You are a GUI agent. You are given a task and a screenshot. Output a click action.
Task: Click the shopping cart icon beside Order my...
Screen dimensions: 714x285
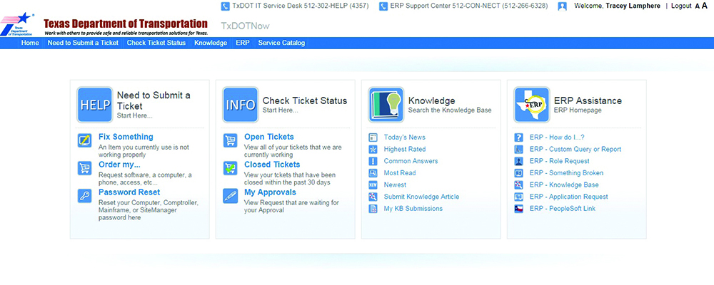point(85,169)
